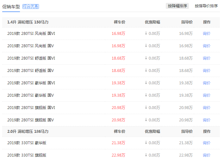Click the 16.98万 red price for 风尚版 国VI

click(118, 34)
